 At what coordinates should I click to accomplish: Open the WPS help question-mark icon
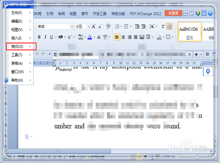coord(210,13)
